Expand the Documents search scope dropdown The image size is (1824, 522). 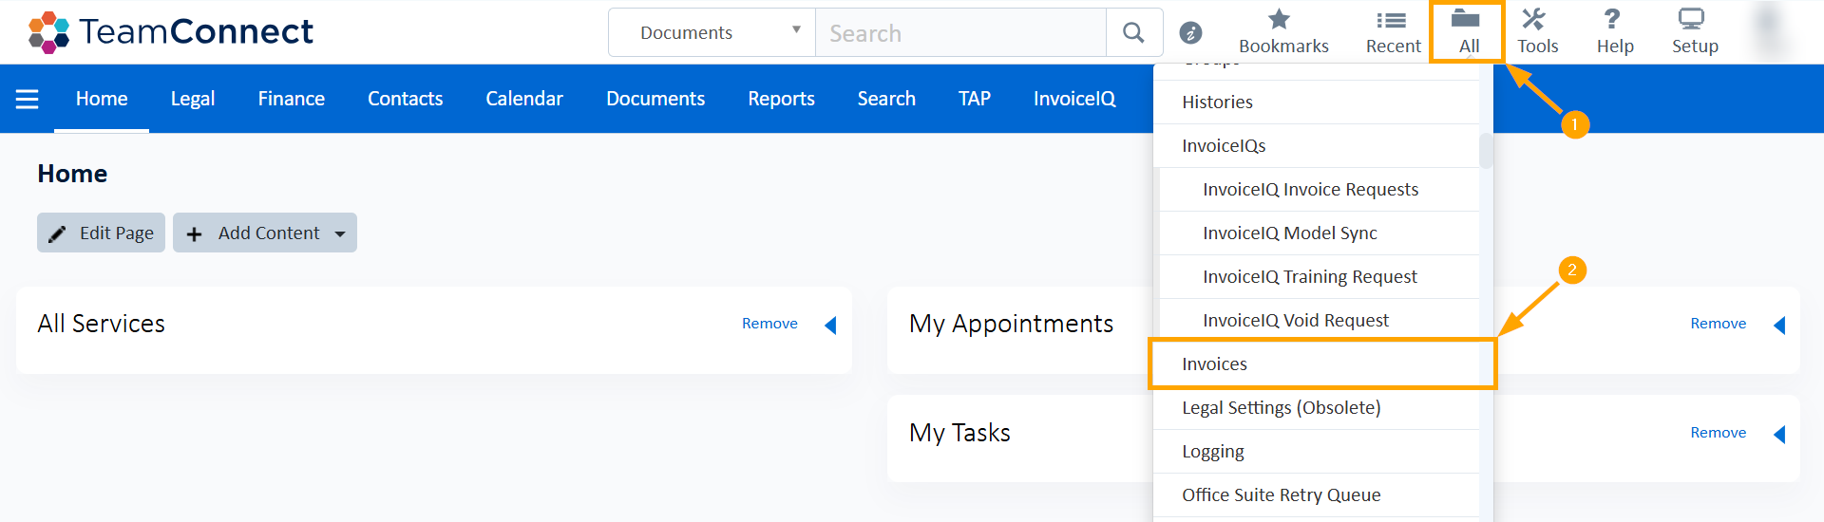[x=712, y=33]
